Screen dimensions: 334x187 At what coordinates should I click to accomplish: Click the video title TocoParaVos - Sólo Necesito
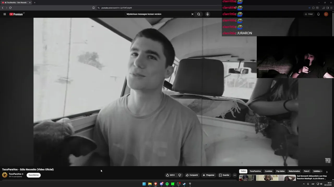(28, 169)
